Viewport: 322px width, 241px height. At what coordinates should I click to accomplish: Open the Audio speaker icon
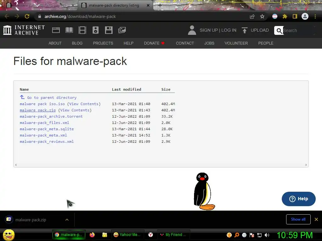click(x=96, y=30)
